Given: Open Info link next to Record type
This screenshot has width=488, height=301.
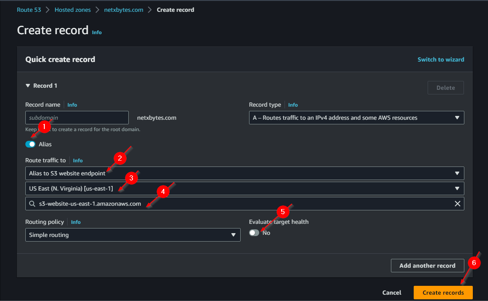Looking at the screenshot, I should click(x=293, y=105).
